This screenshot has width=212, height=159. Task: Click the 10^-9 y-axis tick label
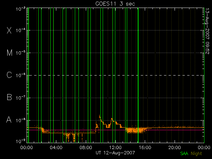tap(21, 141)
